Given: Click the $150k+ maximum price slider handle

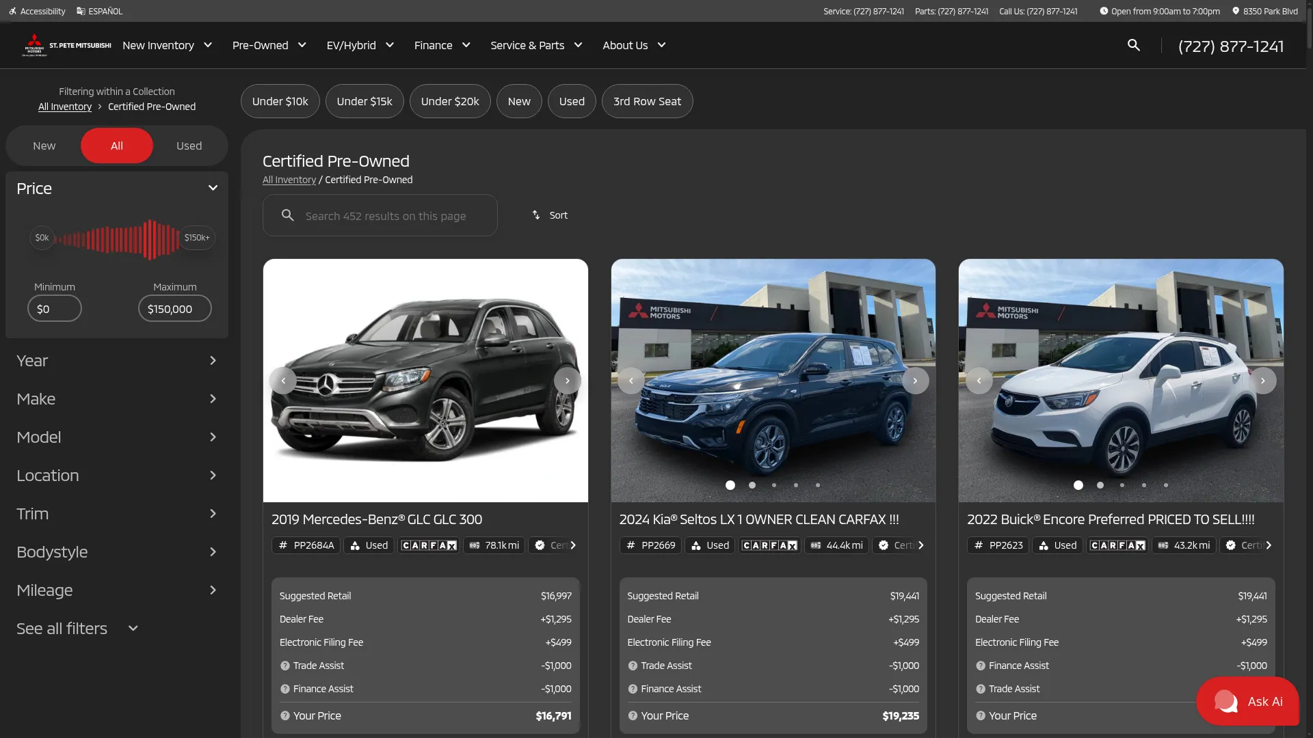Looking at the screenshot, I should (x=197, y=238).
